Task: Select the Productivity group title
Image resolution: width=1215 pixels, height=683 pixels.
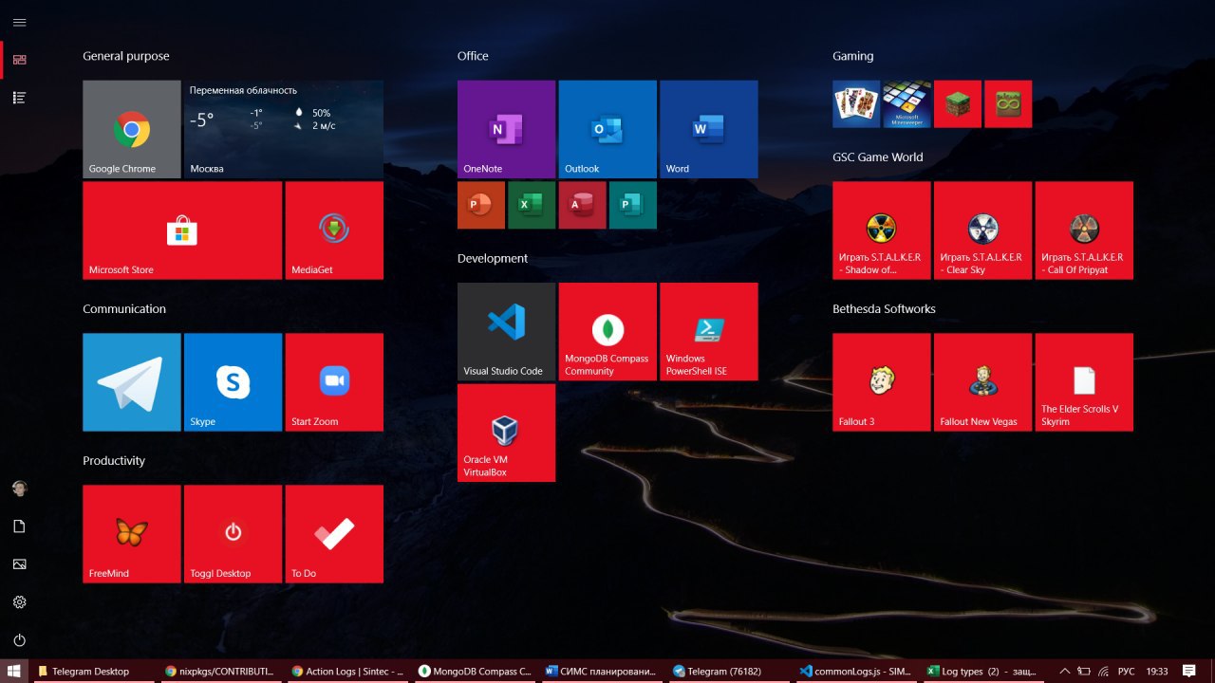Action: pos(114,461)
